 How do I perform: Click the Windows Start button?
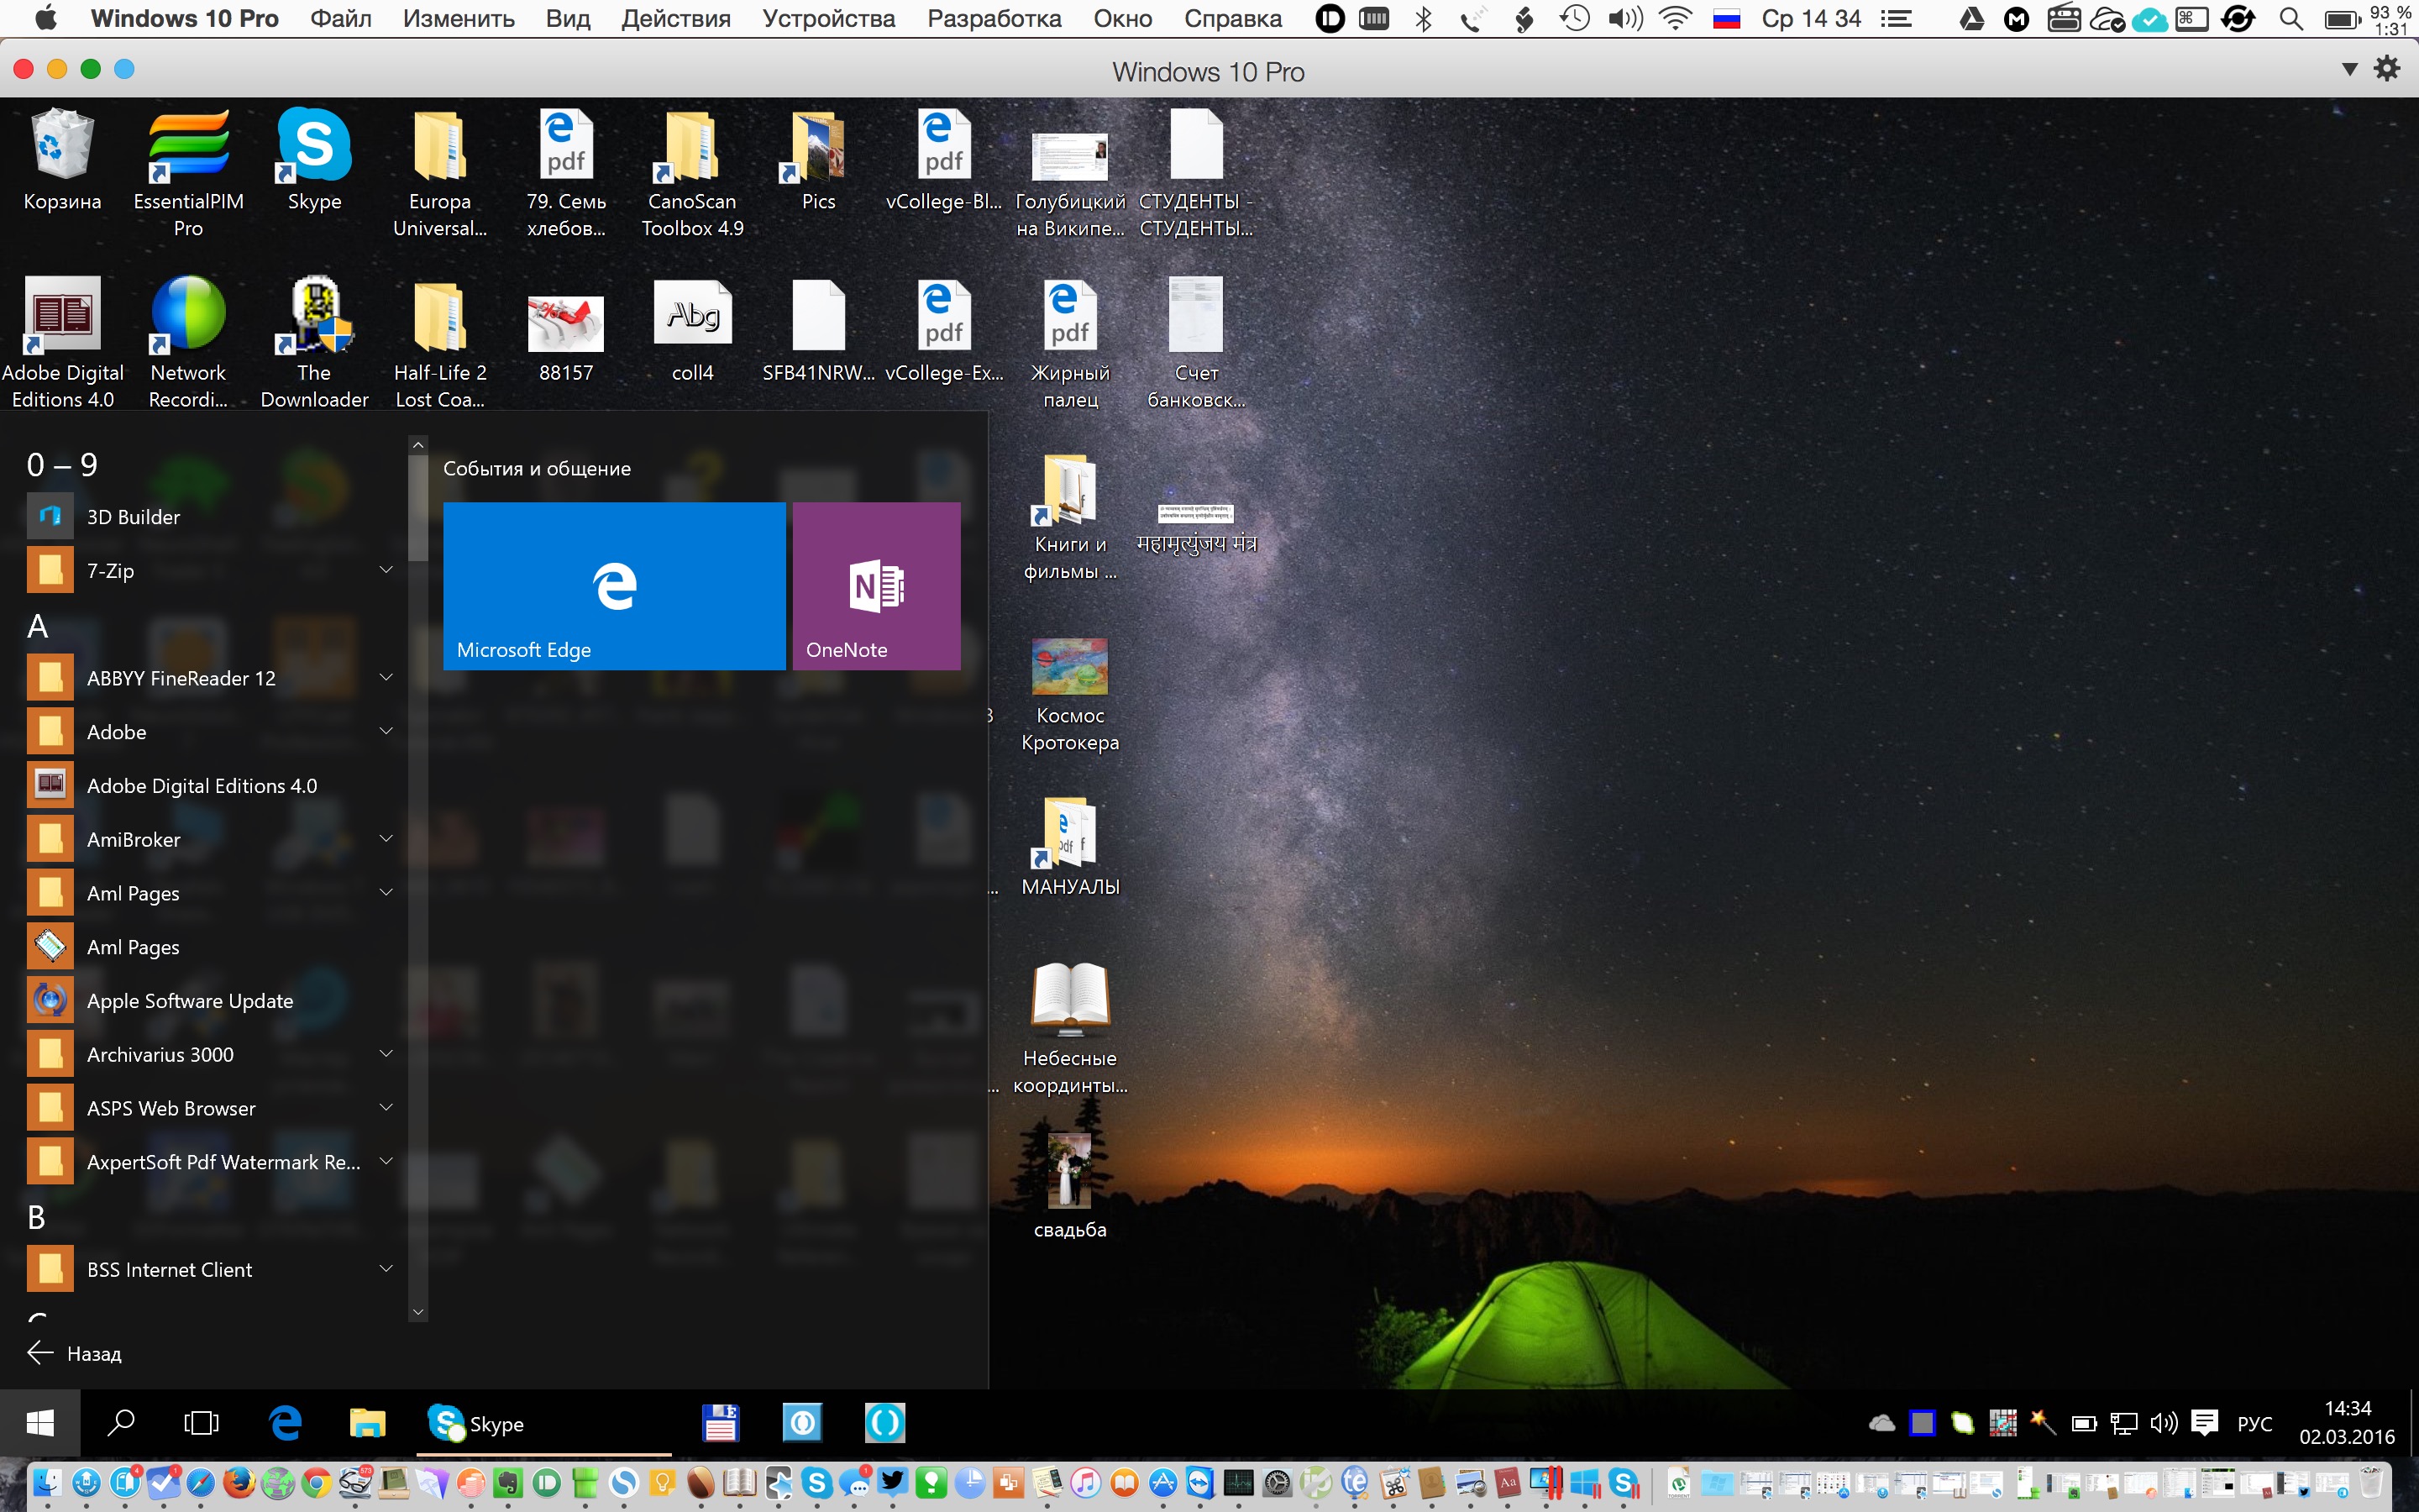(x=40, y=1423)
